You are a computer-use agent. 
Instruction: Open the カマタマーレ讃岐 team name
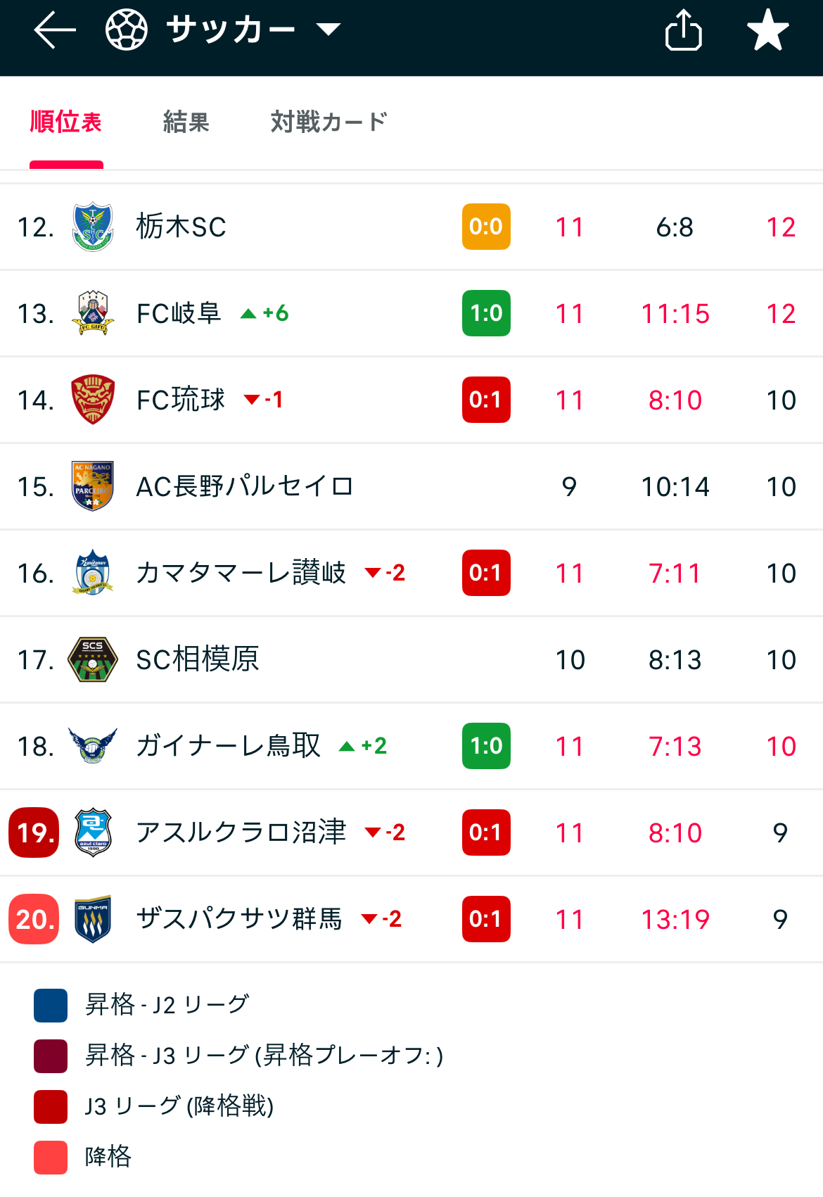pyautogui.click(x=241, y=573)
